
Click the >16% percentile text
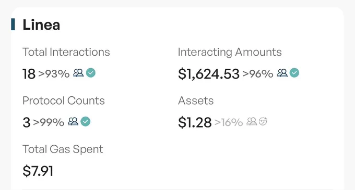(229, 122)
